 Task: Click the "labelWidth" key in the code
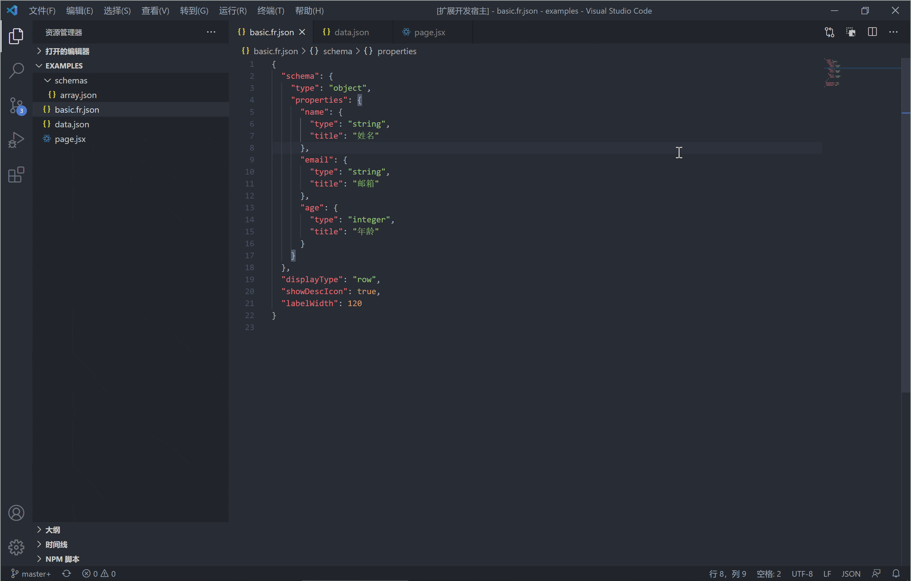[310, 303]
